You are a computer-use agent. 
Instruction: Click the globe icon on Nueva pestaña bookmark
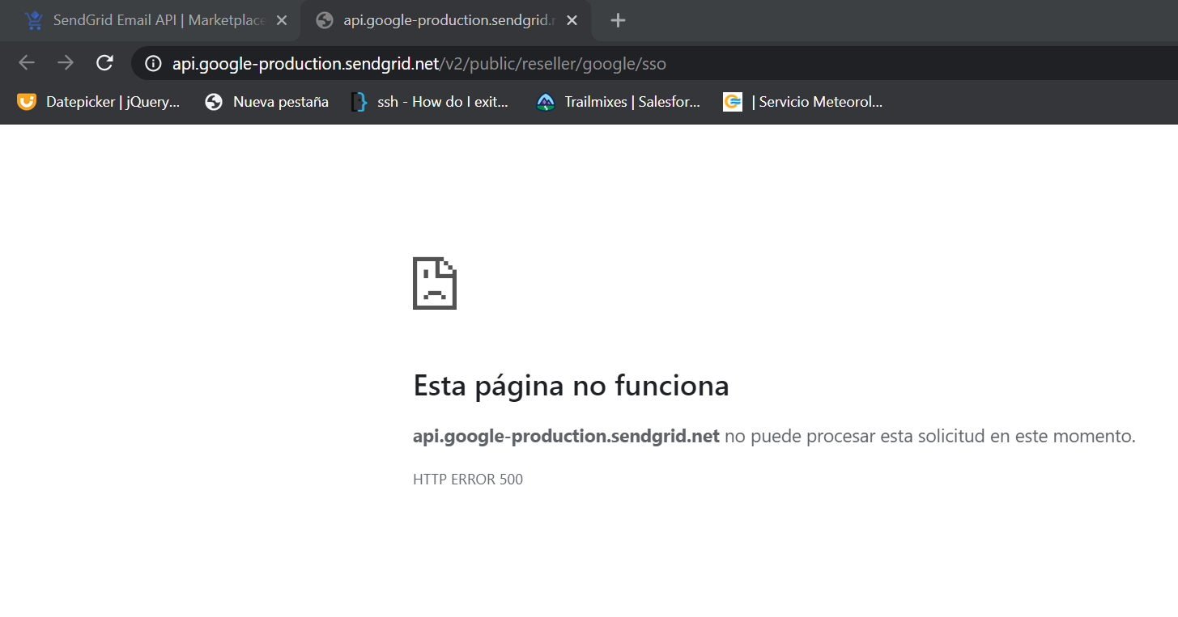click(214, 102)
